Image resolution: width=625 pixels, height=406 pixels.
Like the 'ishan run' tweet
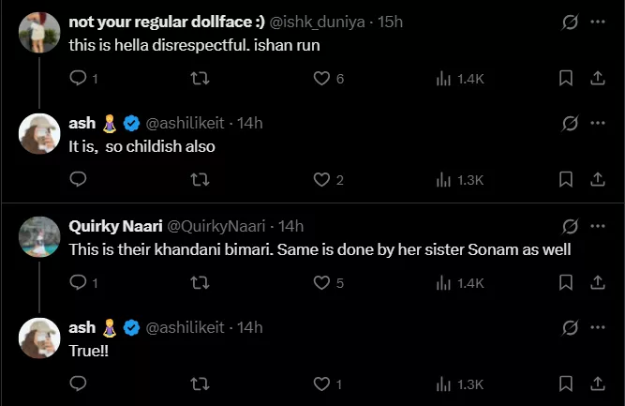tap(321, 79)
